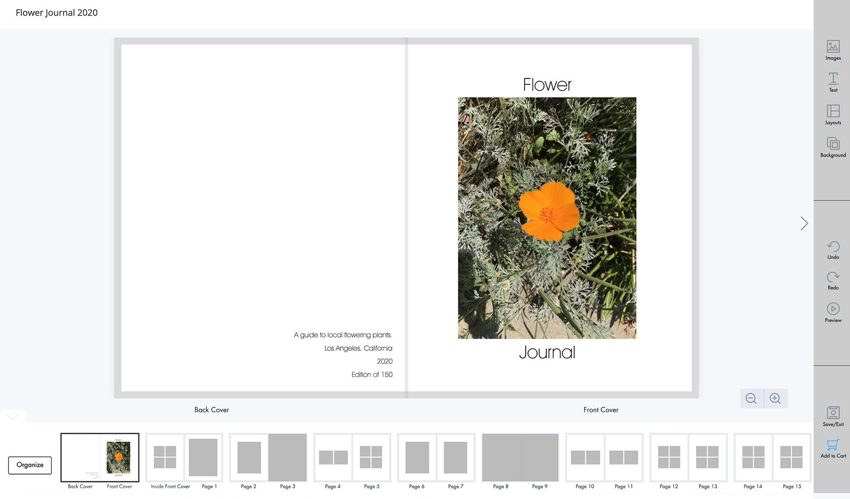Preview the photo book
Screen dimensions: 850x499
click(833, 313)
